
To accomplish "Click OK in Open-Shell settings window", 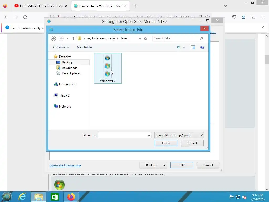I will 182,165.
